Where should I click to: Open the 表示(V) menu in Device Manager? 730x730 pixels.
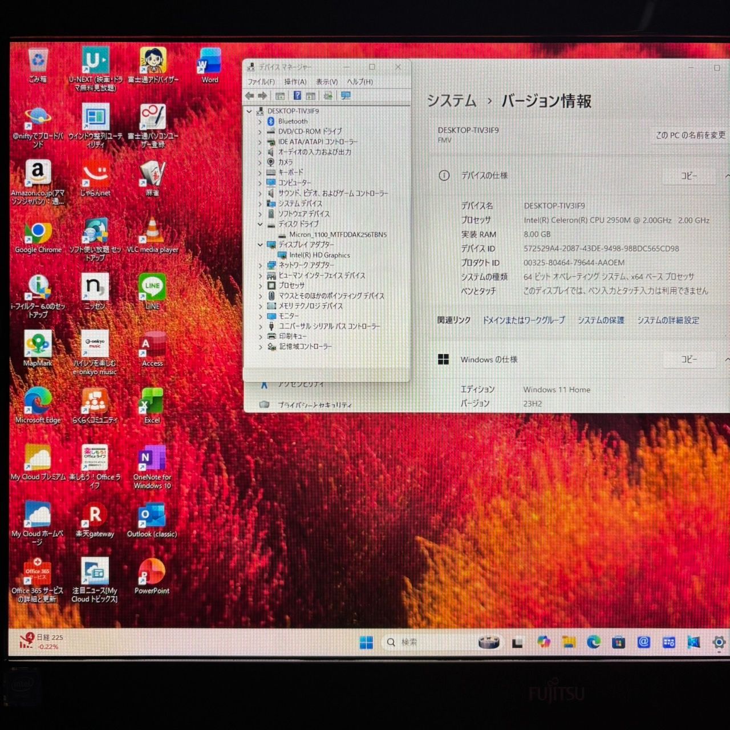(327, 82)
